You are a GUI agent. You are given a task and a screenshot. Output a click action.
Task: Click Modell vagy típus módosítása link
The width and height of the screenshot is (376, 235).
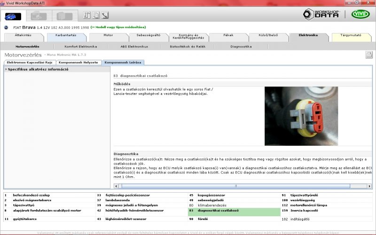point(118,27)
